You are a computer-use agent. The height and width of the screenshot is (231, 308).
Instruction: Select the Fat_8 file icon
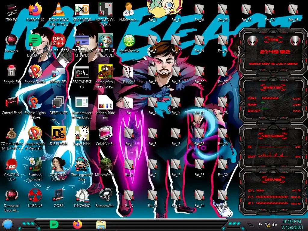click(152, 136)
